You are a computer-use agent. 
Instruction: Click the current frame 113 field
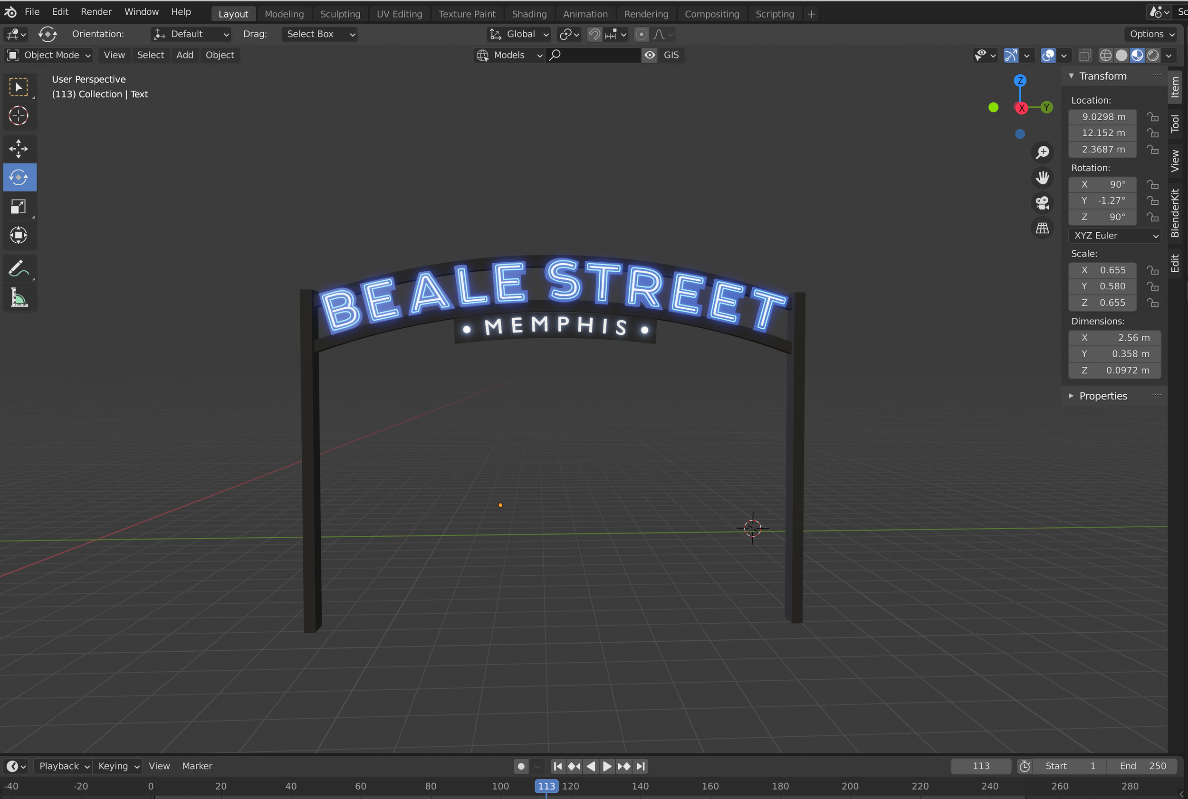[981, 766]
